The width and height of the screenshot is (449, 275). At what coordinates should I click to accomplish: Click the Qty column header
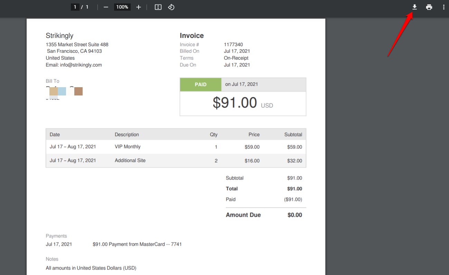(214, 134)
